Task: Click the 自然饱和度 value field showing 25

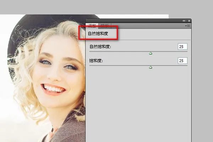Action: coord(182,47)
